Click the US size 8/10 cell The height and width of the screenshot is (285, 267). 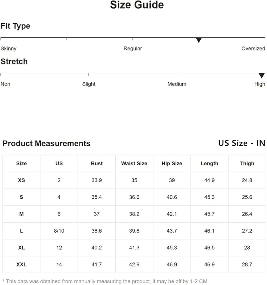click(59, 231)
